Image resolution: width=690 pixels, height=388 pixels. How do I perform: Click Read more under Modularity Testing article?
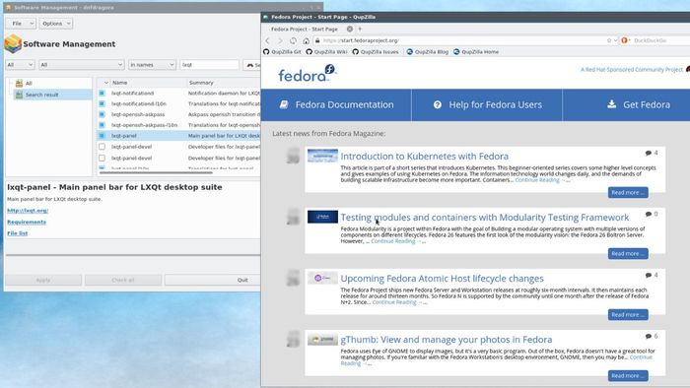(x=628, y=253)
